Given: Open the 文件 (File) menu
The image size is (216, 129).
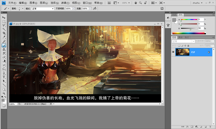Looking at the screenshot, I should [12, 3].
